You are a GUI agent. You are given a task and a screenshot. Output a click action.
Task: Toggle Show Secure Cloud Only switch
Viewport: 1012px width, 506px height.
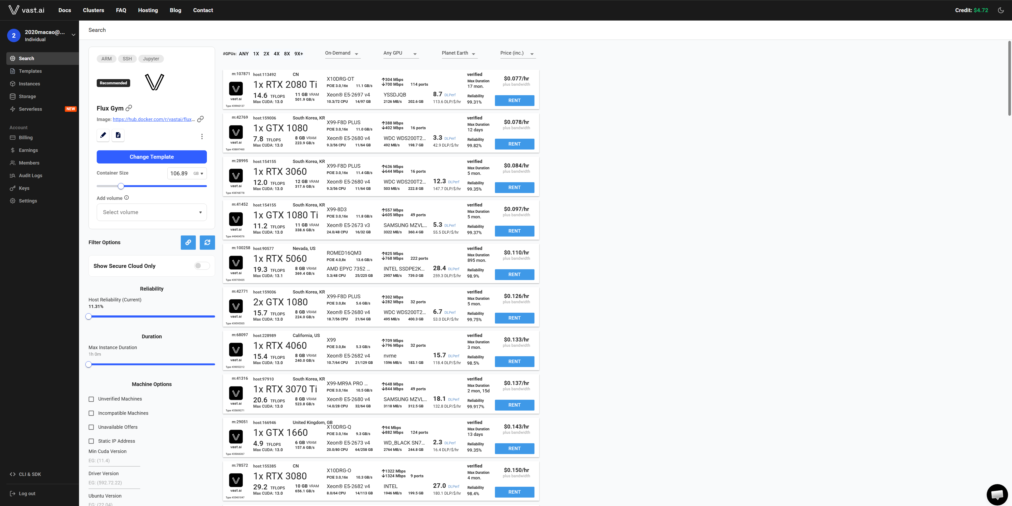point(202,266)
